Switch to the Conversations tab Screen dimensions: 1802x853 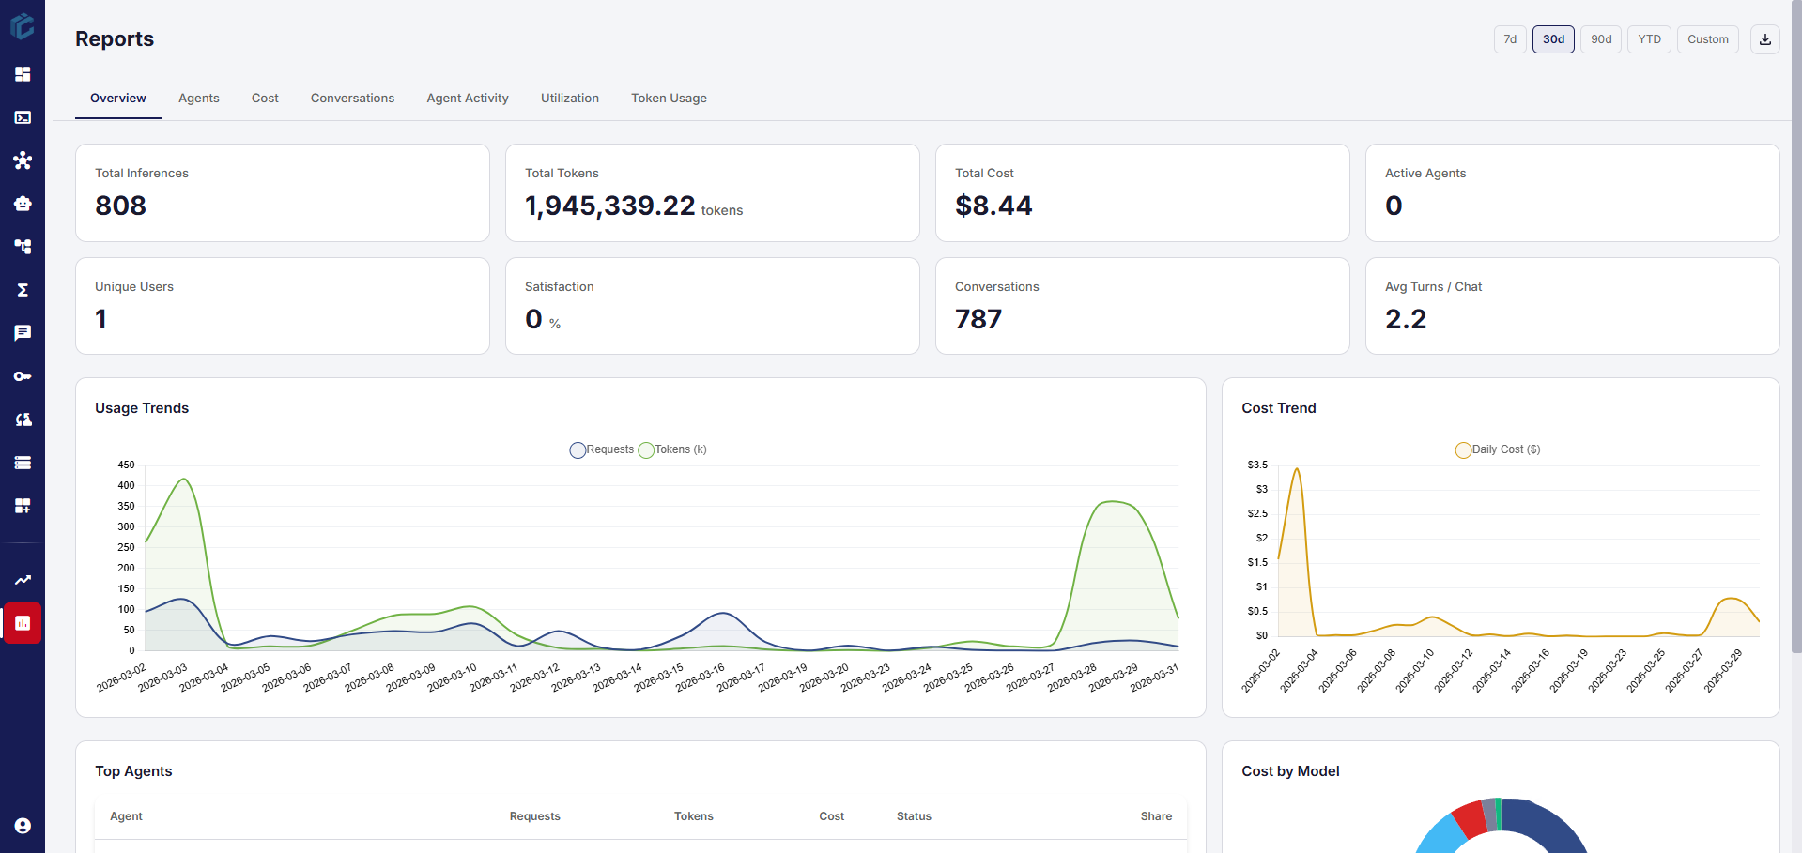click(353, 99)
